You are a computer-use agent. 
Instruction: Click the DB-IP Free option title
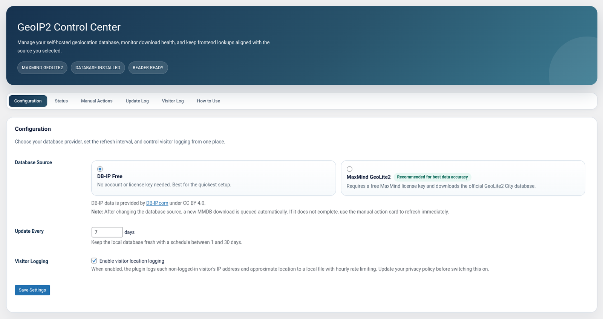click(x=110, y=176)
